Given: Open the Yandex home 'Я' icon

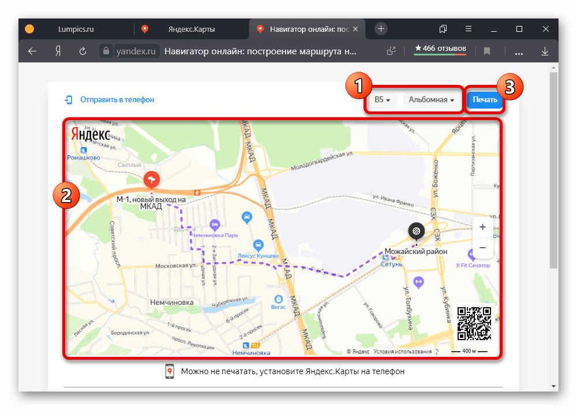Looking at the screenshot, I should [58, 51].
